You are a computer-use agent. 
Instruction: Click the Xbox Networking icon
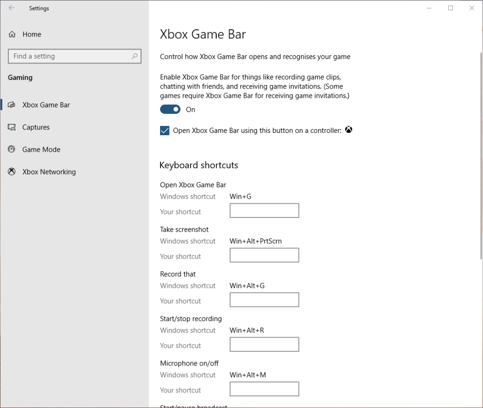(12, 172)
